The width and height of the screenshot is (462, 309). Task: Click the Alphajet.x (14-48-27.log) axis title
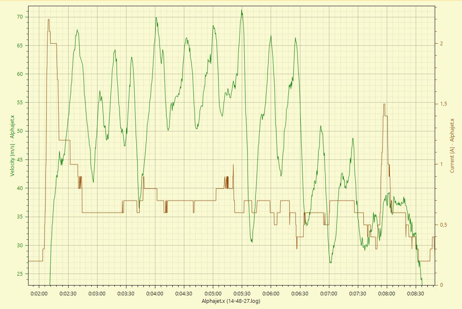231,301
